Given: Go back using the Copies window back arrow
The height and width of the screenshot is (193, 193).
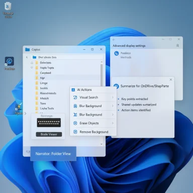Looking at the screenshot, I should pyautogui.click(x=27, y=57).
